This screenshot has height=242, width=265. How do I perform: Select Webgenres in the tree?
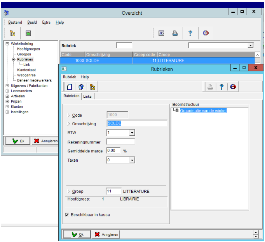pos(26,75)
